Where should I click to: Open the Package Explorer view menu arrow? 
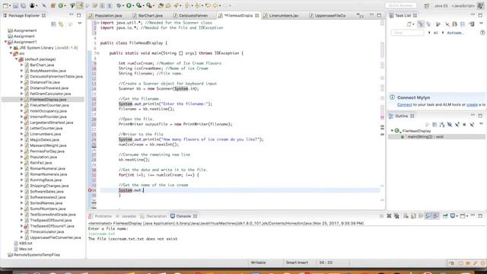tap(80, 24)
